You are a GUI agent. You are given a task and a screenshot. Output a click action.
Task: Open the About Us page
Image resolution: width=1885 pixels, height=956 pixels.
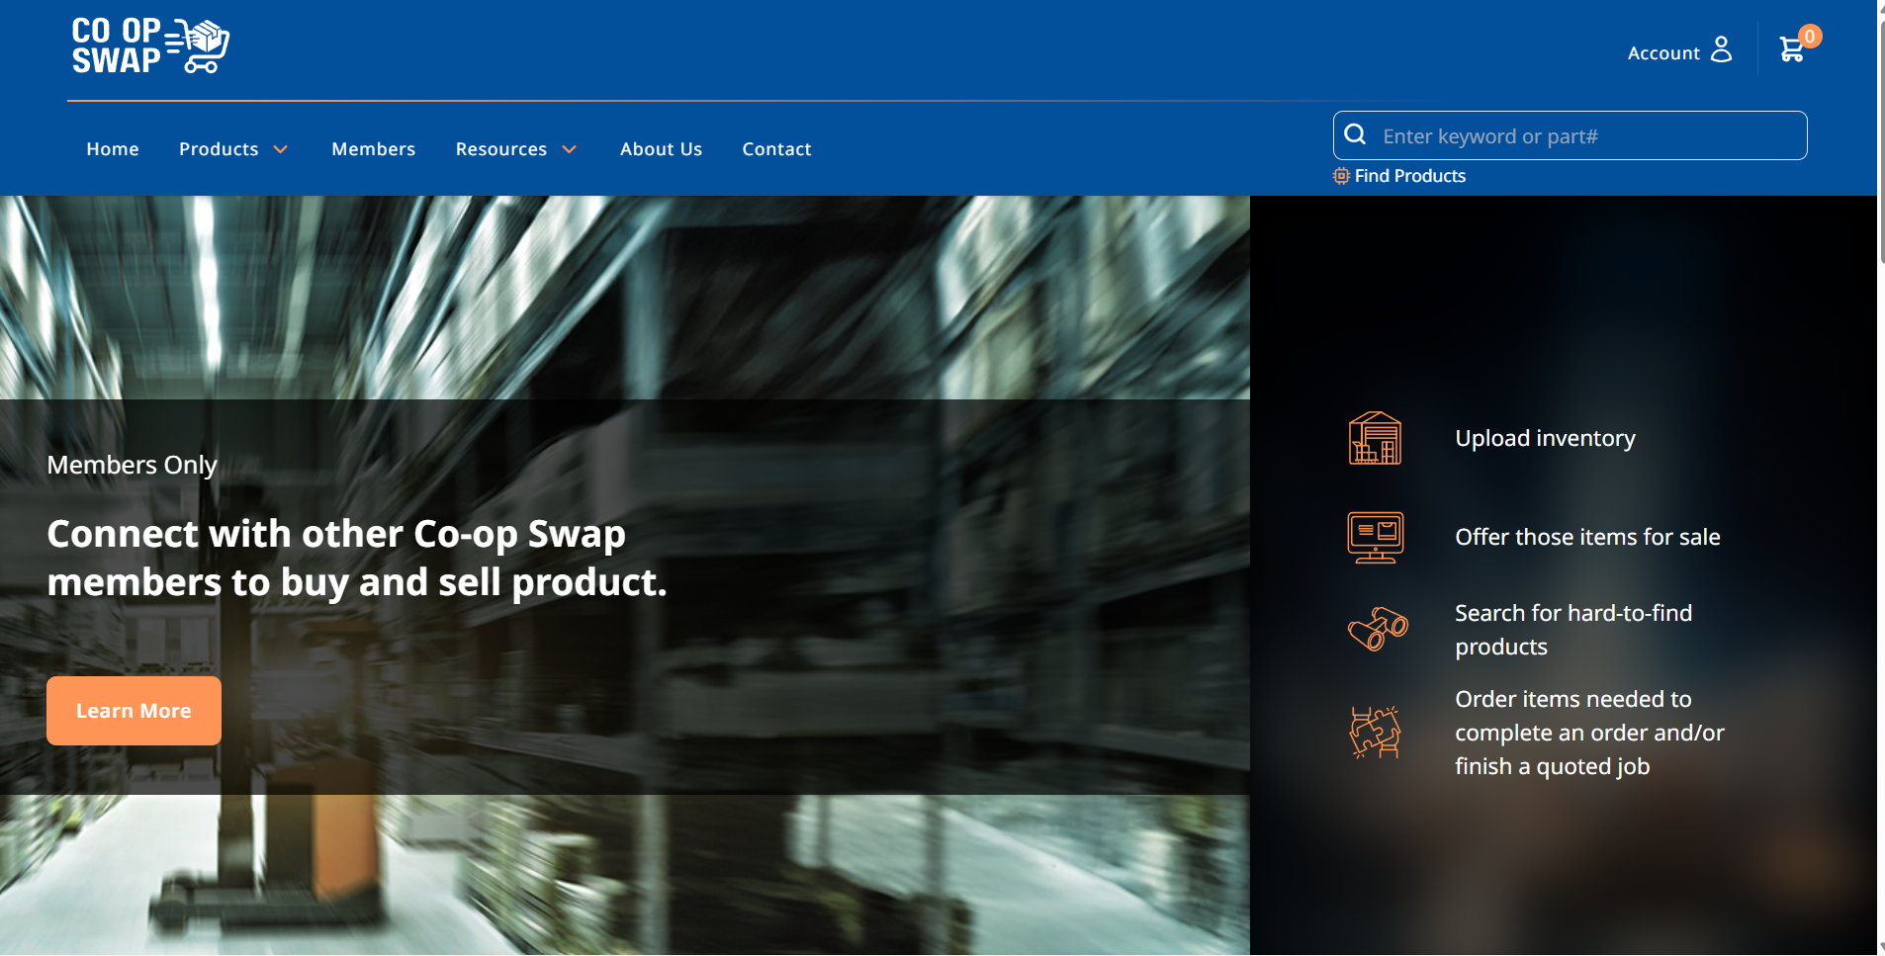661,149
